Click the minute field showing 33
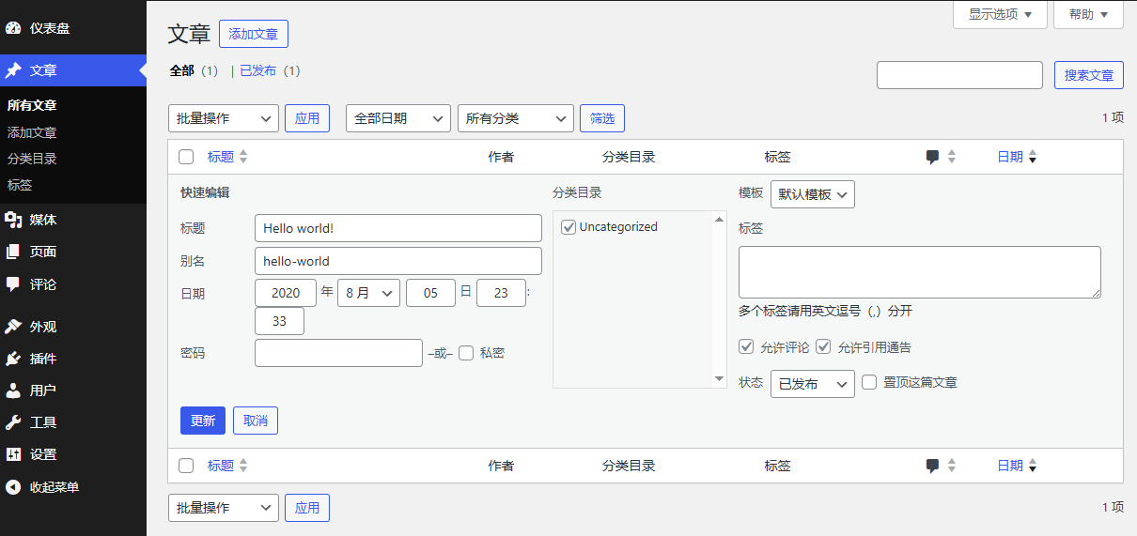The image size is (1137, 536). point(279,321)
